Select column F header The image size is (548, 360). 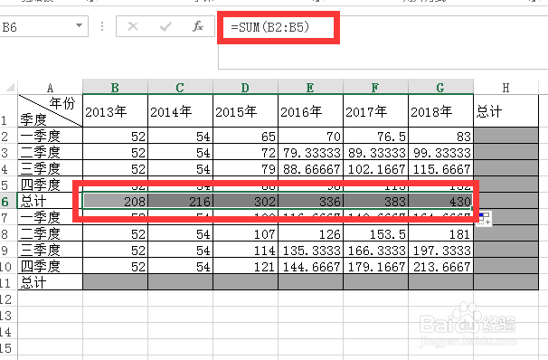point(375,87)
